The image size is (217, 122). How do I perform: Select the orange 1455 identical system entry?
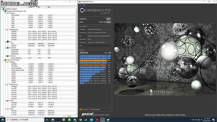[x=95, y=65]
